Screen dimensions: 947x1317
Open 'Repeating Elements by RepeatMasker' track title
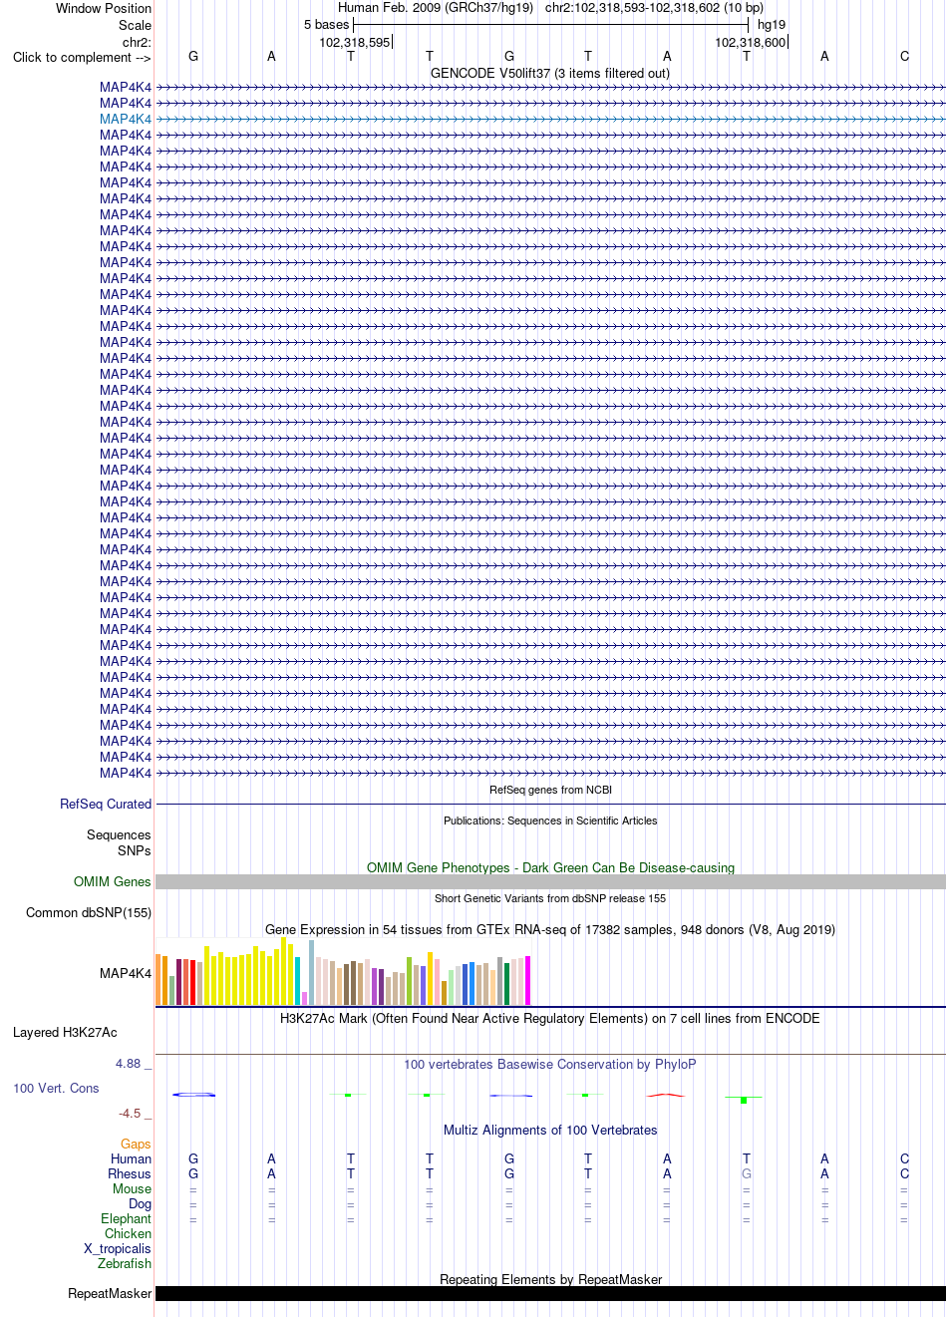550,1279
